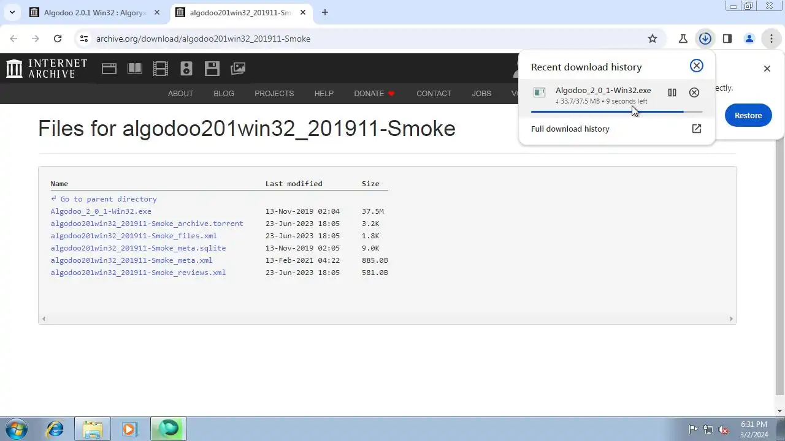Open new tab with plus button
This screenshot has width=785, height=441.
[x=325, y=12]
